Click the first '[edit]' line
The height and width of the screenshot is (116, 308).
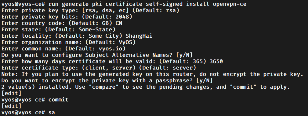coord(11,93)
